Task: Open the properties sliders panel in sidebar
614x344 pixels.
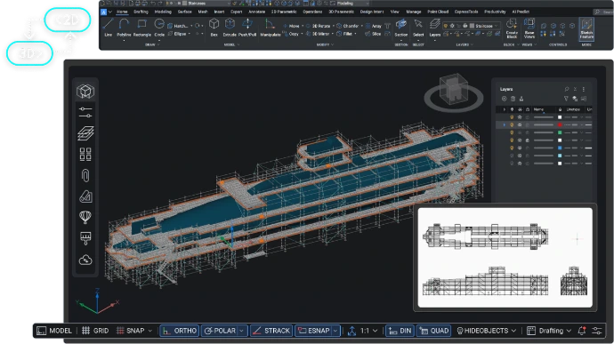Action: (85, 112)
